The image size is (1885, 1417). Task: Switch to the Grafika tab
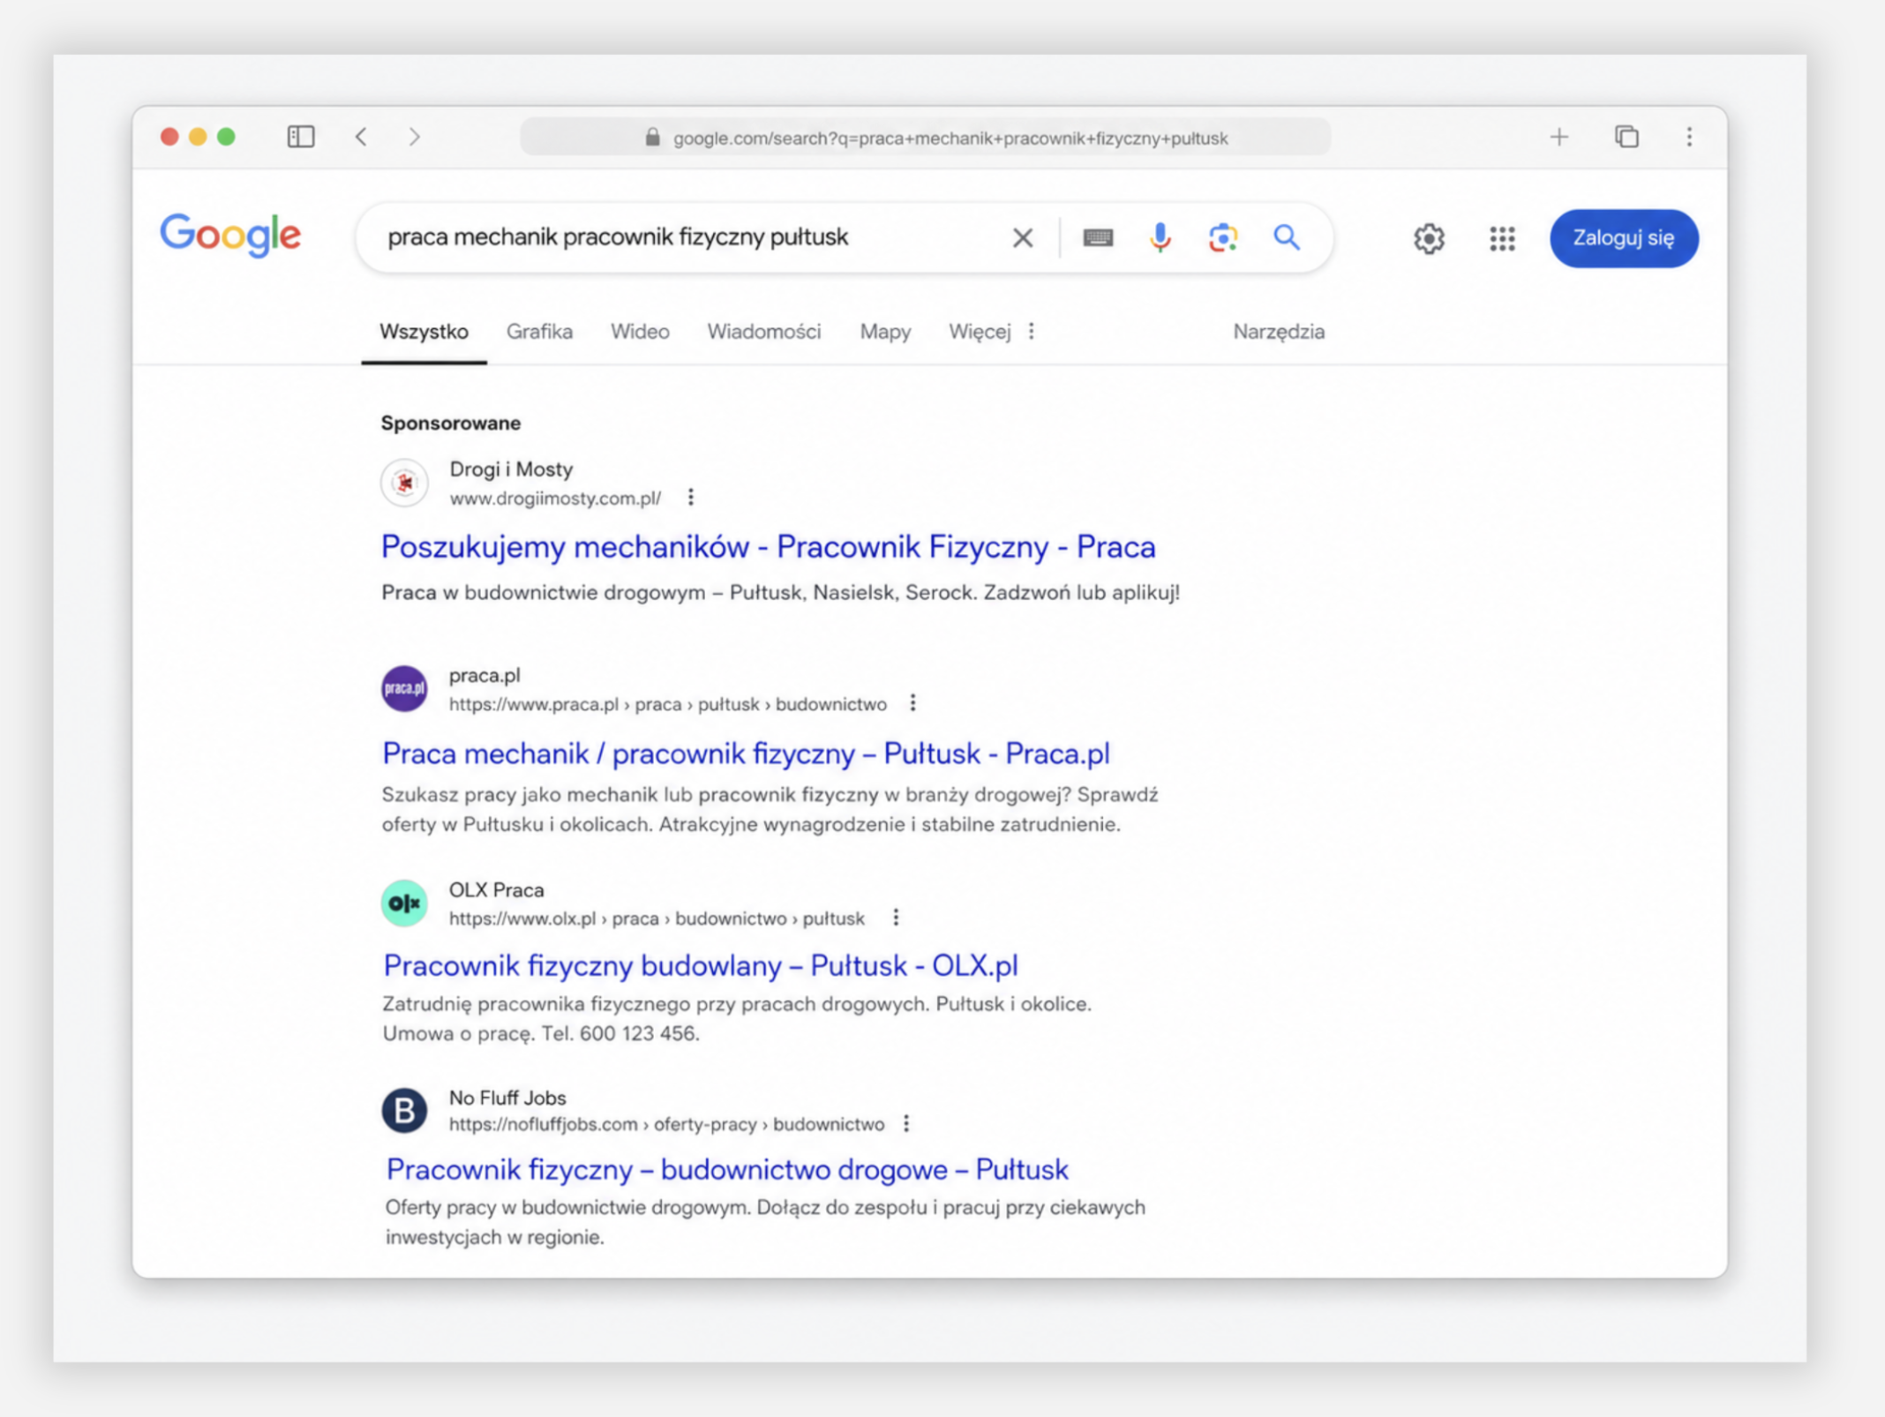(x=539, y=332)
